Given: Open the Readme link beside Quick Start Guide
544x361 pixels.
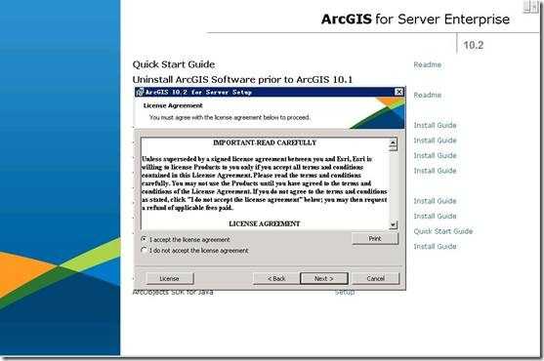Looking at the screenshot, I should point(428,64).
